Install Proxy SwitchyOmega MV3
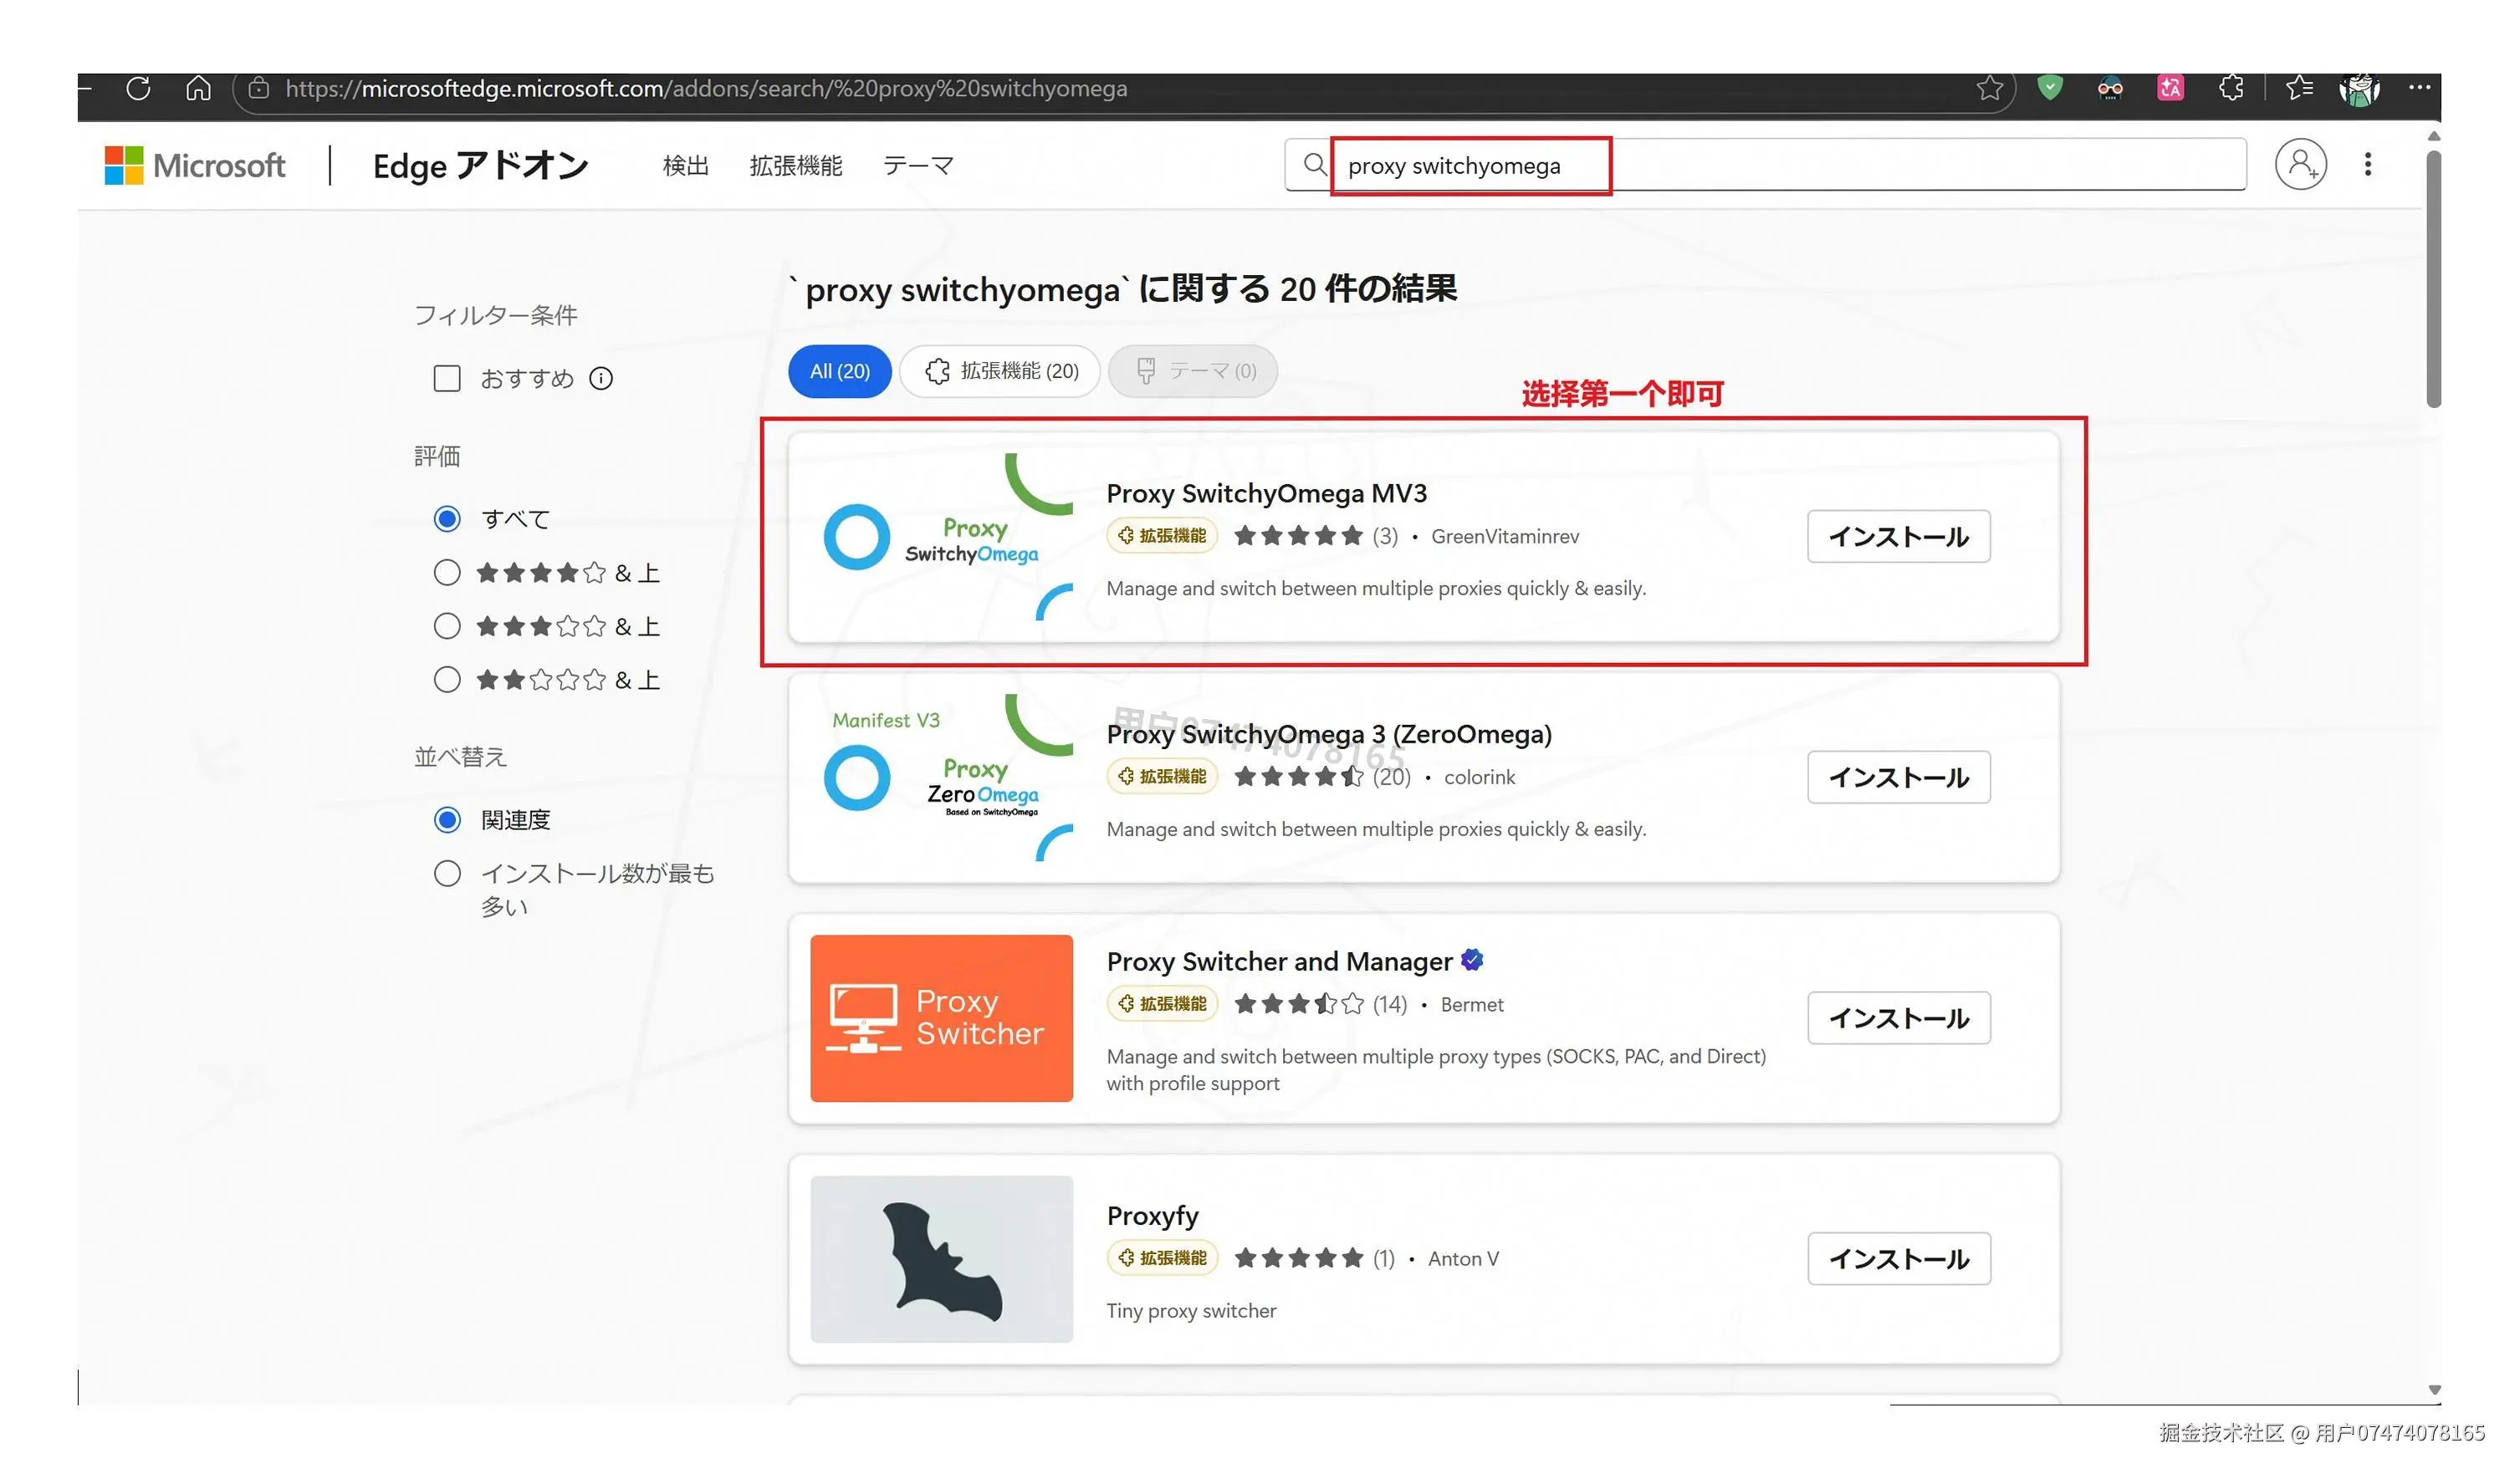Viewport: 2520px width, 1479px height. click(x=1898, y=537)
